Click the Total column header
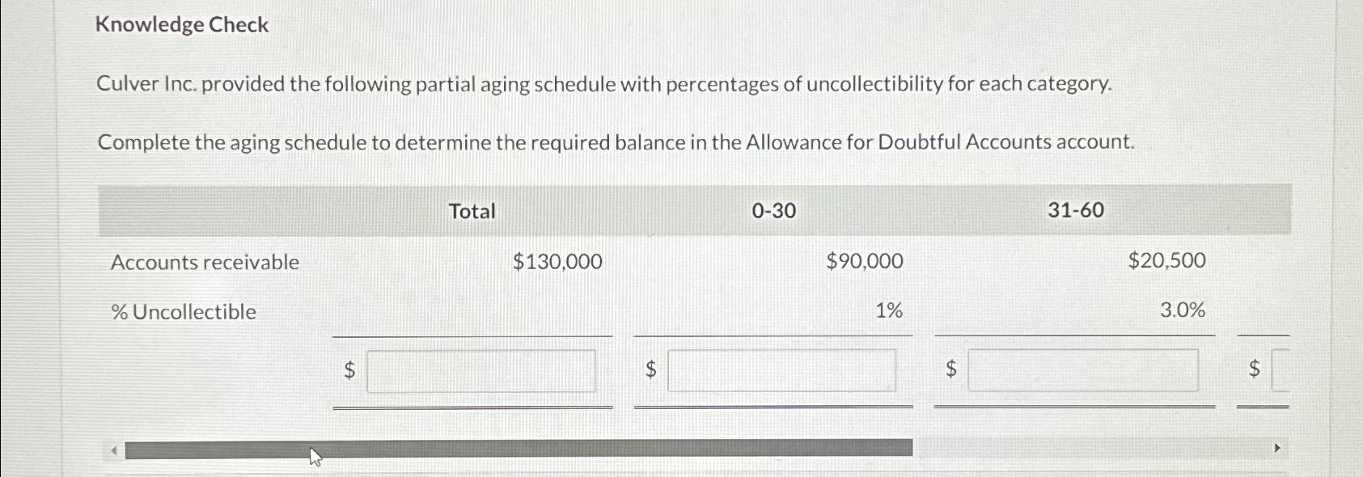This screenshot has width=1363, height=477. [x=472, y=211]
